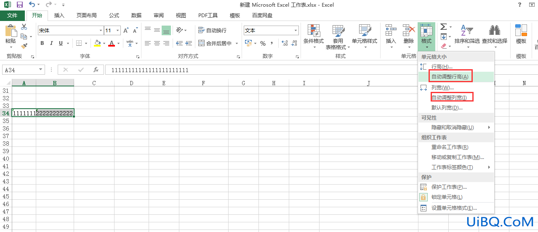The width and height of the screenshot is (538, 232).
Task: Increase decimal places
Action: pyautogui.click(x=285, y=43)
